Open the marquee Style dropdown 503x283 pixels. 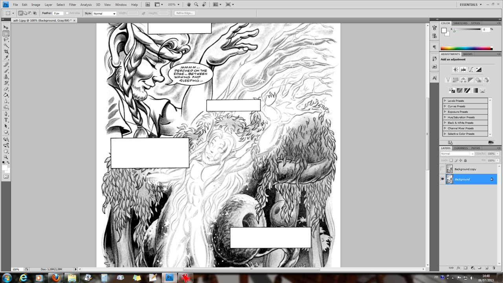pos(104,13)
